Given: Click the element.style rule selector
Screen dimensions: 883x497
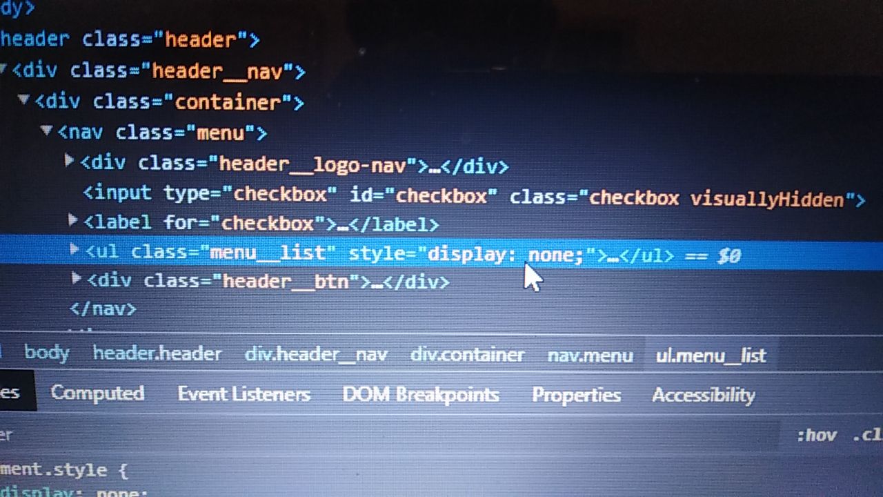Looking at the screenshot, I should [x=54, y=470].
